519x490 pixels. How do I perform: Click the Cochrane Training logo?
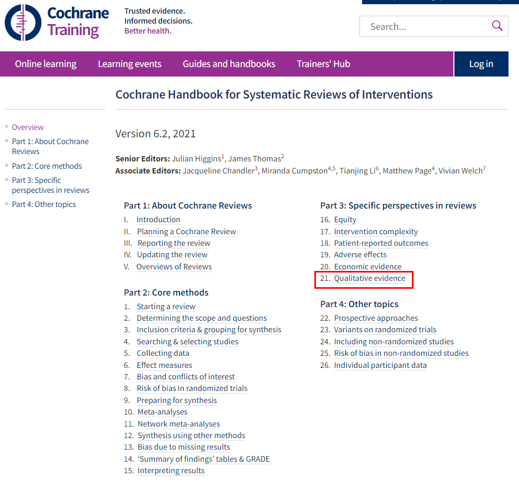click(57, 23)
